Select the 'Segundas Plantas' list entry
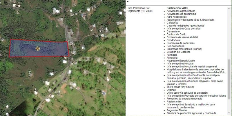This screenshot has width=232, height=116. (177, 110)
